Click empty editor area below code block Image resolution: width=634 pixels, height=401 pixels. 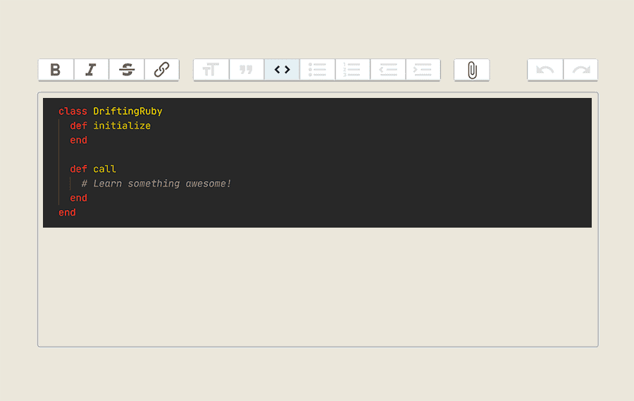pyautogui.click(x=318, y=287)
